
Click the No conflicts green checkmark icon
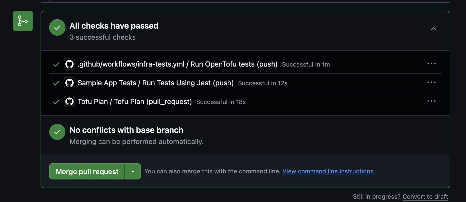tap(57, 132)
